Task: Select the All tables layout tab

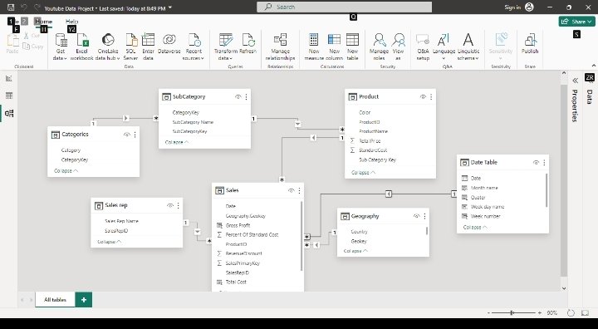Action: pyautogui.click(x=55, y=300)
